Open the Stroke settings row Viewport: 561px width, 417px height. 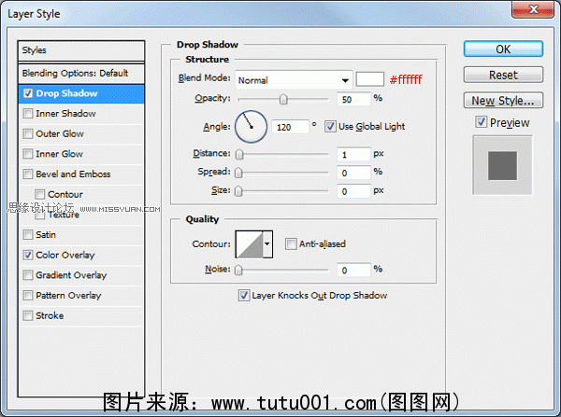click(81, 315)
